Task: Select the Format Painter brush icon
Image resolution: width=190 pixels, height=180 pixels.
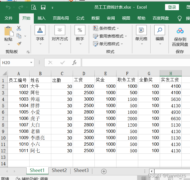Action: click(19, 44)
